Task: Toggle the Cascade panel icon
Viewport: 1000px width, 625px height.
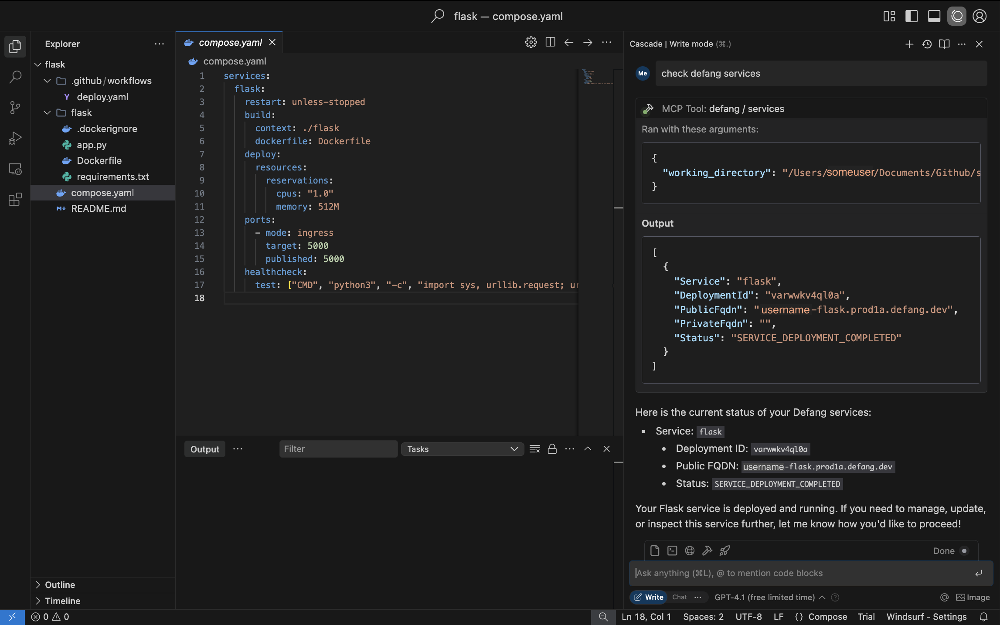Action: 957,16
